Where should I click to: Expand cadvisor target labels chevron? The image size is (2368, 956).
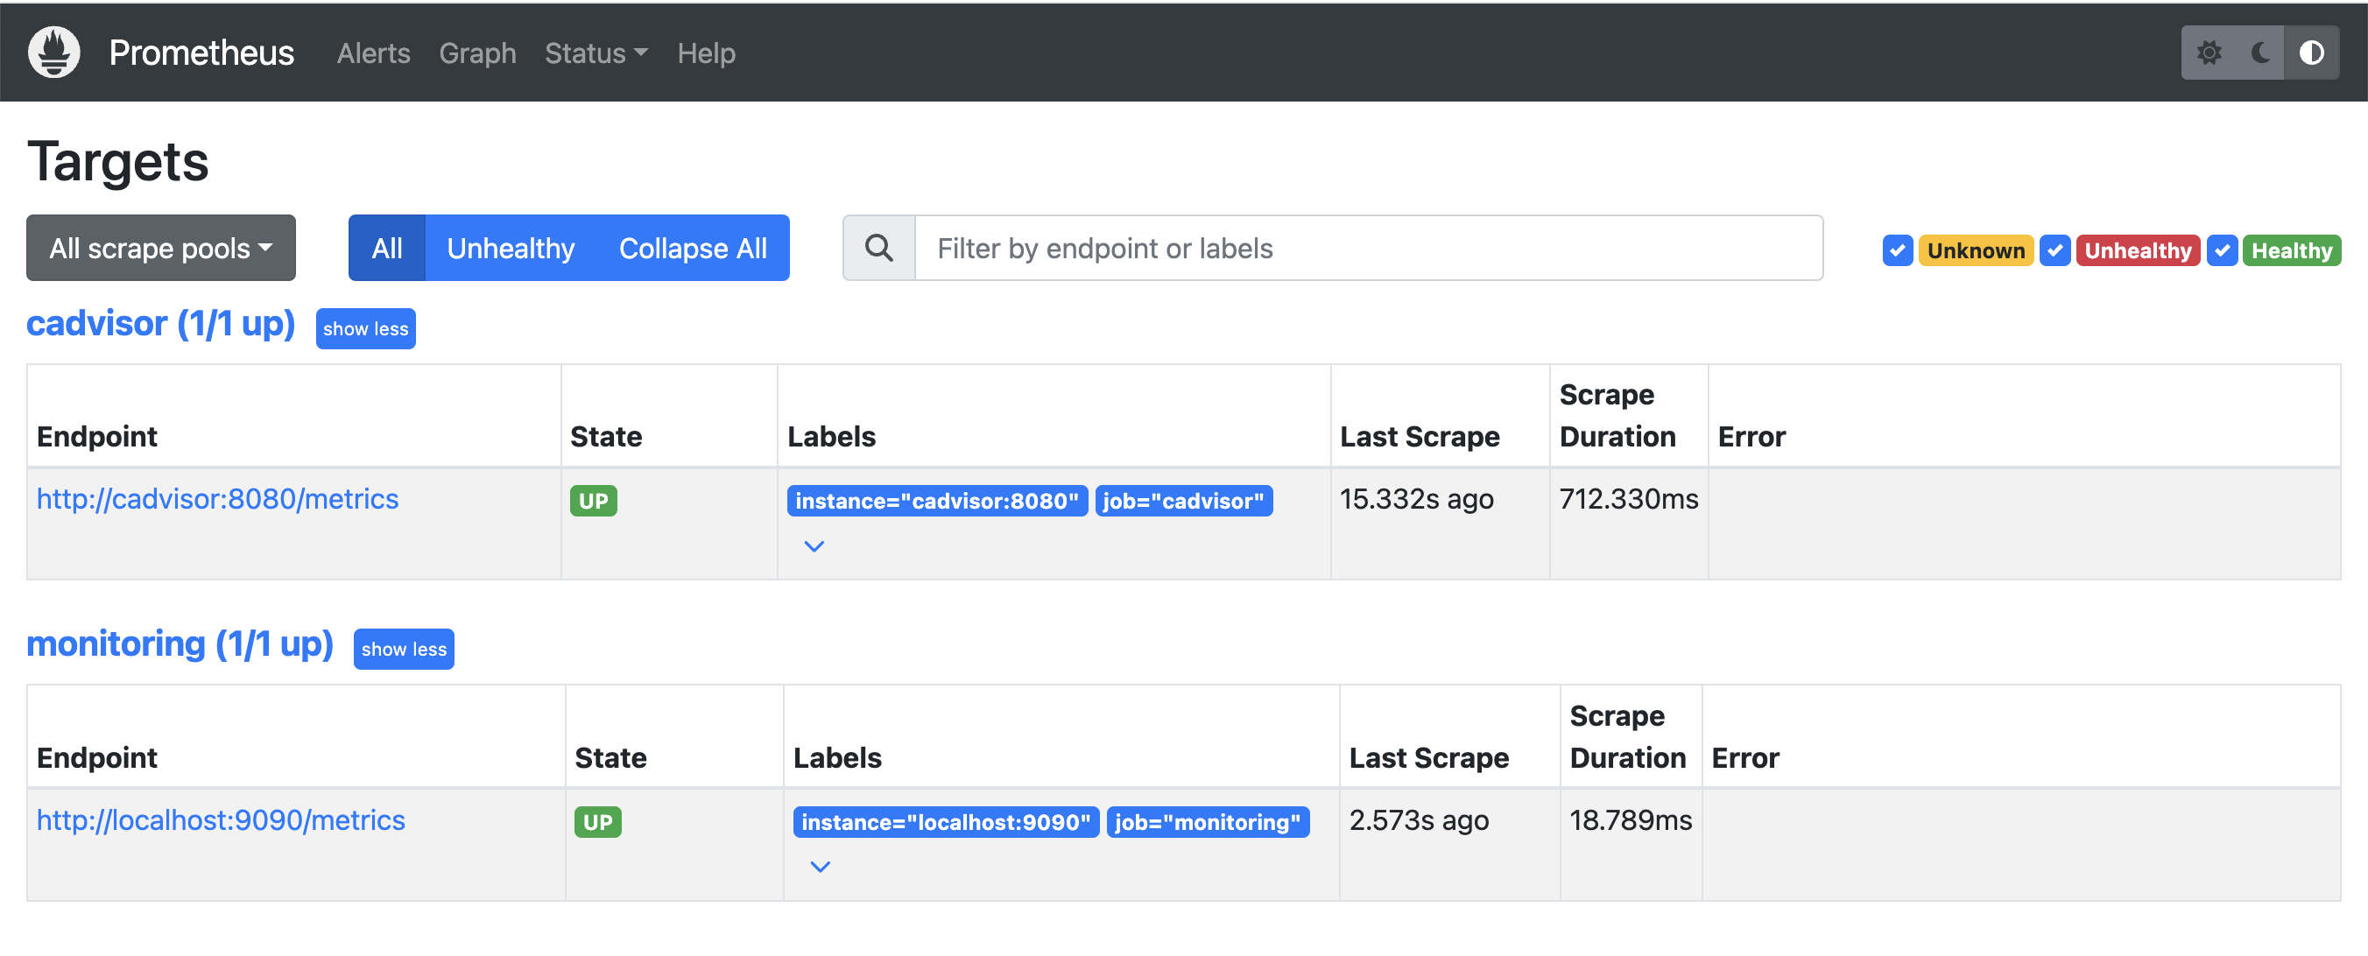click(814, 546)
